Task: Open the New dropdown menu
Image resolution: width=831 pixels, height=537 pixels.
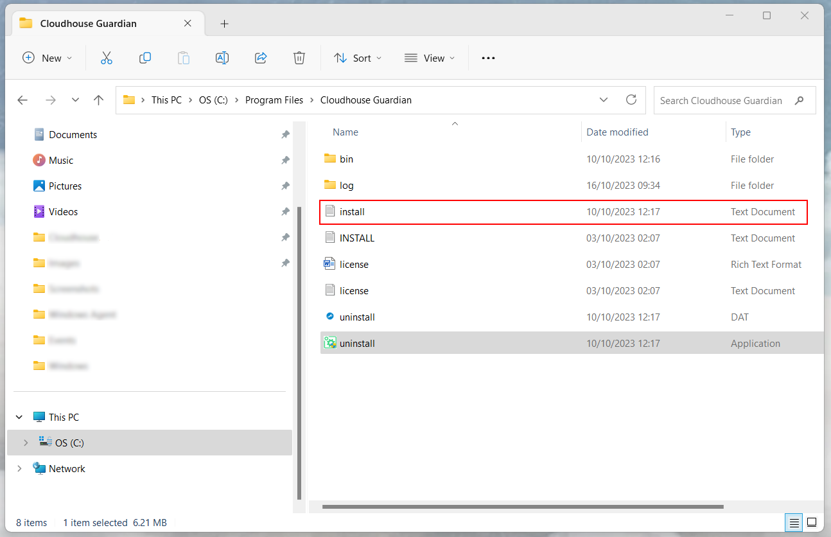Action: click(x=48, y=58)
